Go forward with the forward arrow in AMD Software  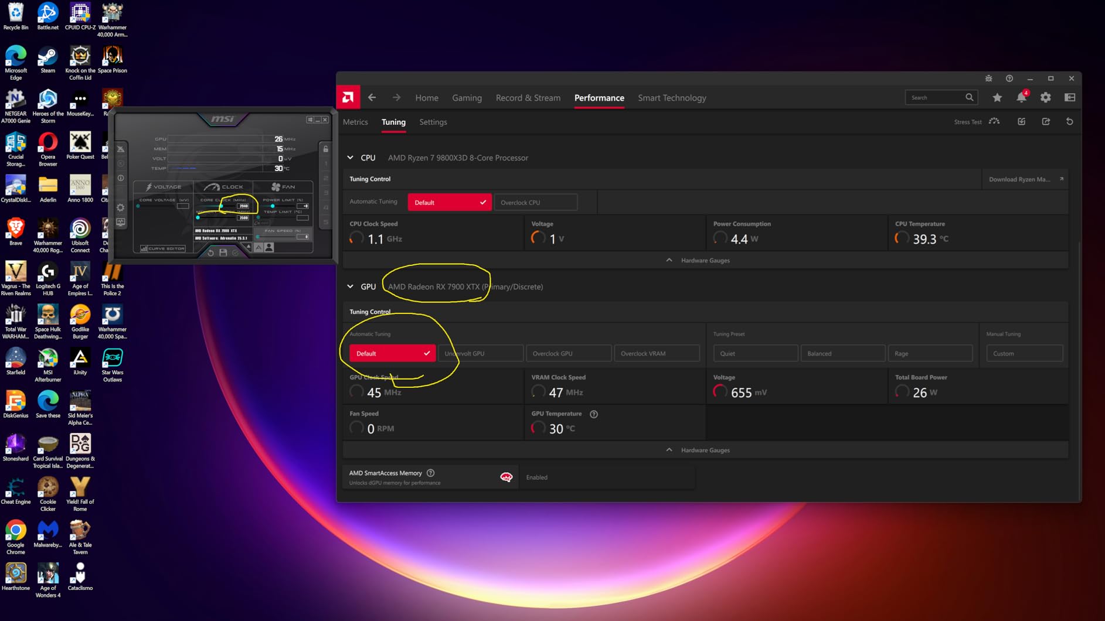(x=397, y=98)
